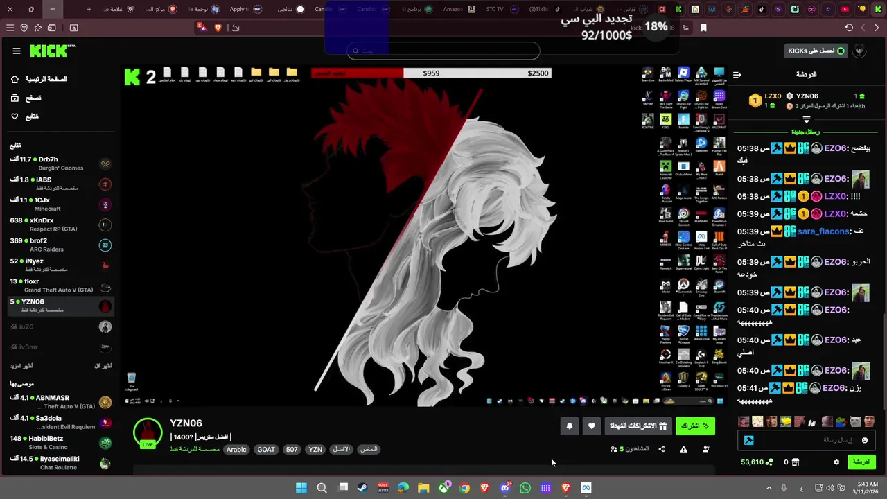This screenshot has height=499, width=887.
Task: Open the user profile avatar menu
Action: [x=860, y=51]
